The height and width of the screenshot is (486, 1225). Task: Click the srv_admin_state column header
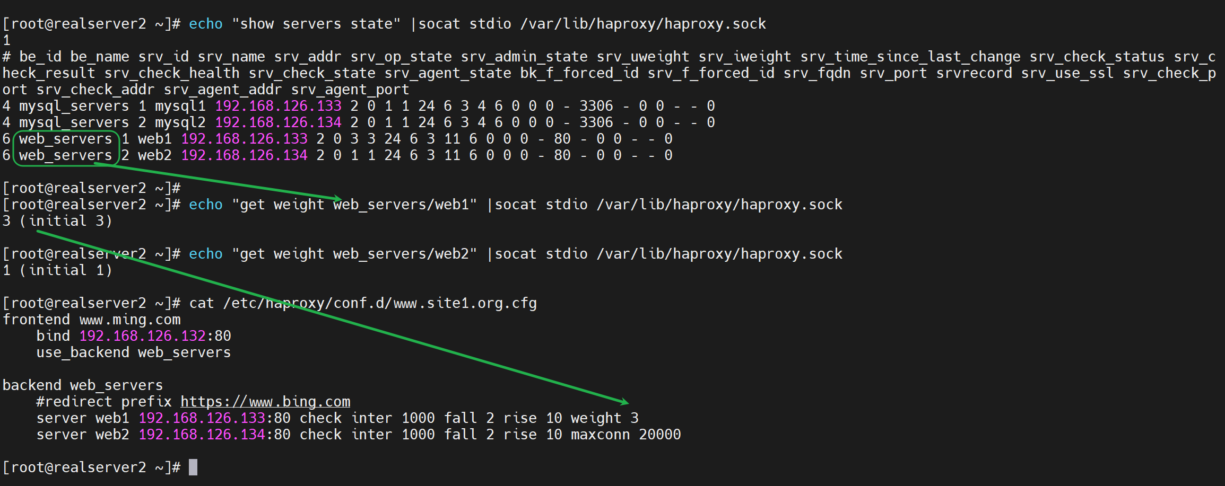[x=524, y=57]
